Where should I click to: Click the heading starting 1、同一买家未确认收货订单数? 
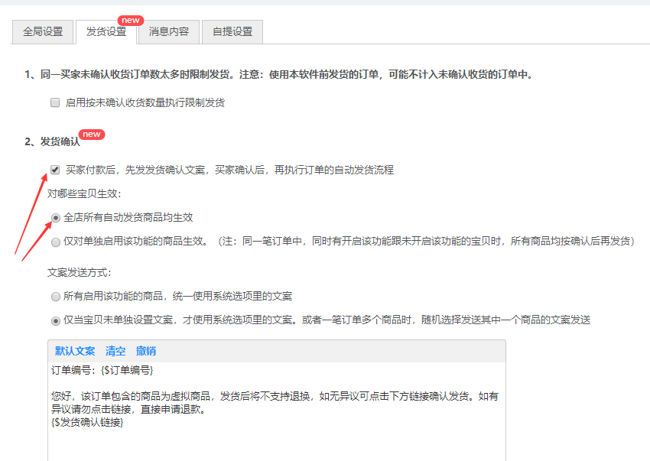click(x=278, y=75)
